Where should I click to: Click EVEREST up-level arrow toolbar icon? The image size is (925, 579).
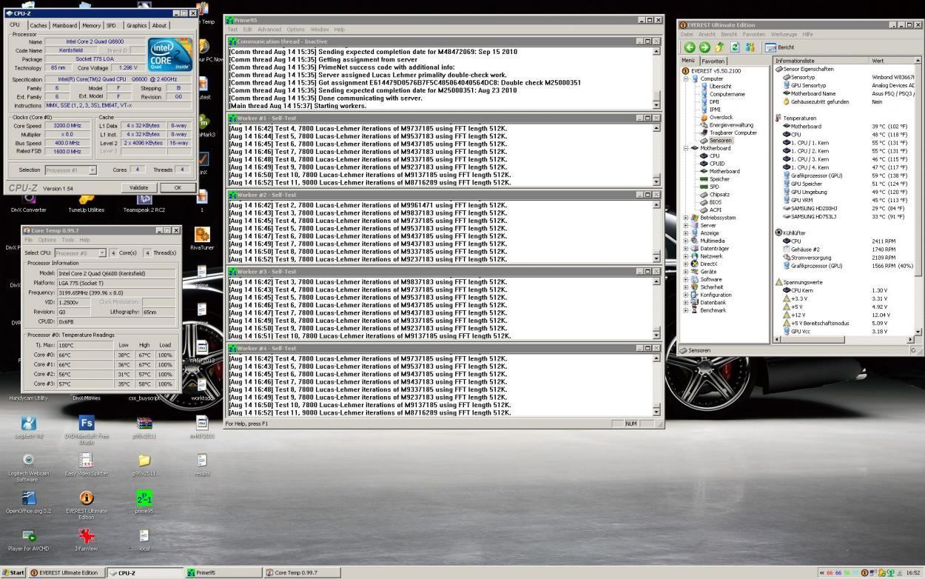pos(720,47)
